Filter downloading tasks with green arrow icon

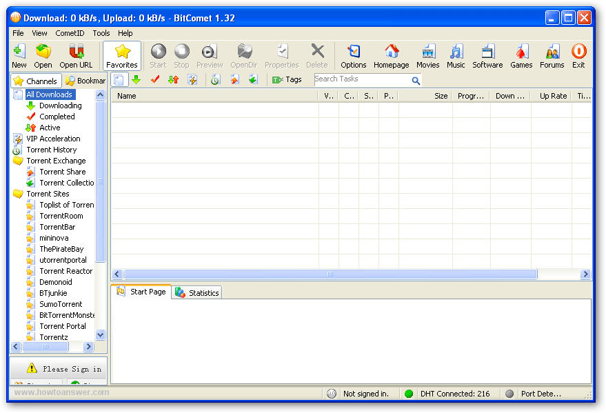click(136, 79)
